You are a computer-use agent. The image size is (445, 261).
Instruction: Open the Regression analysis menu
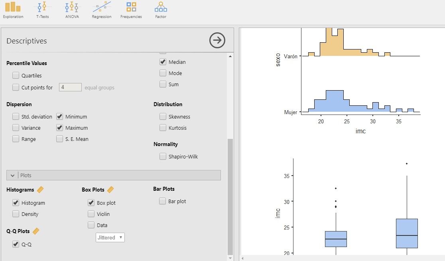[101, 10]
